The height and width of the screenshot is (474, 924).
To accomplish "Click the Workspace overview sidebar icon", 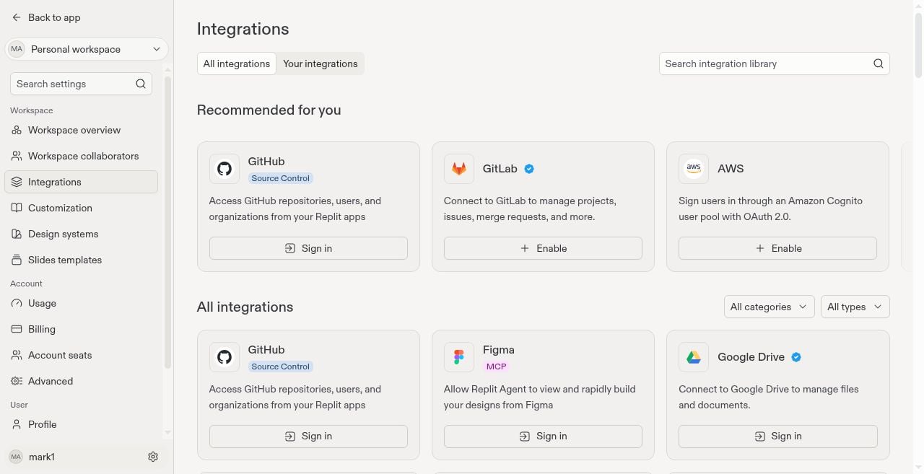I will click(x=17, y=130).
